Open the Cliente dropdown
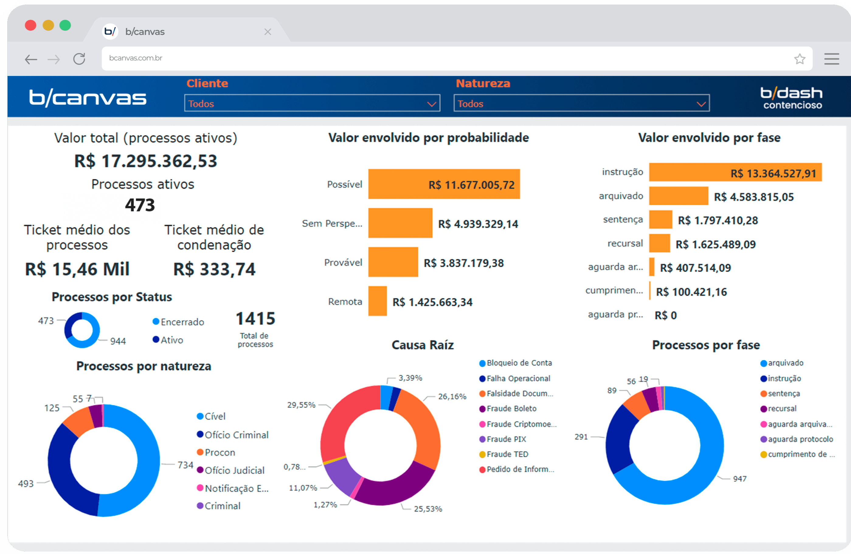Viewport: 851px width, 554px height. 312,103
